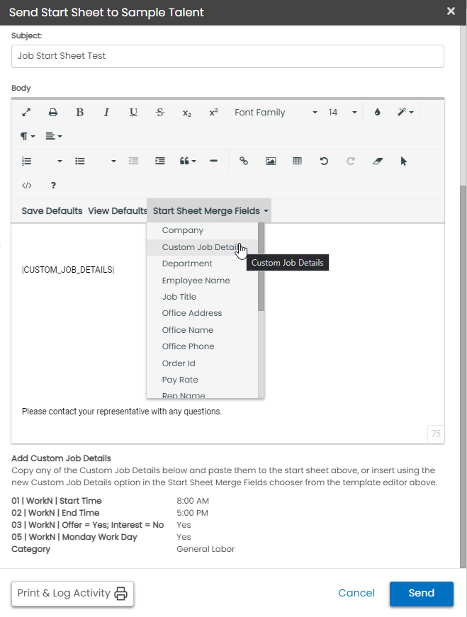Insert an unordered bullet list

(x=80, y=161)
